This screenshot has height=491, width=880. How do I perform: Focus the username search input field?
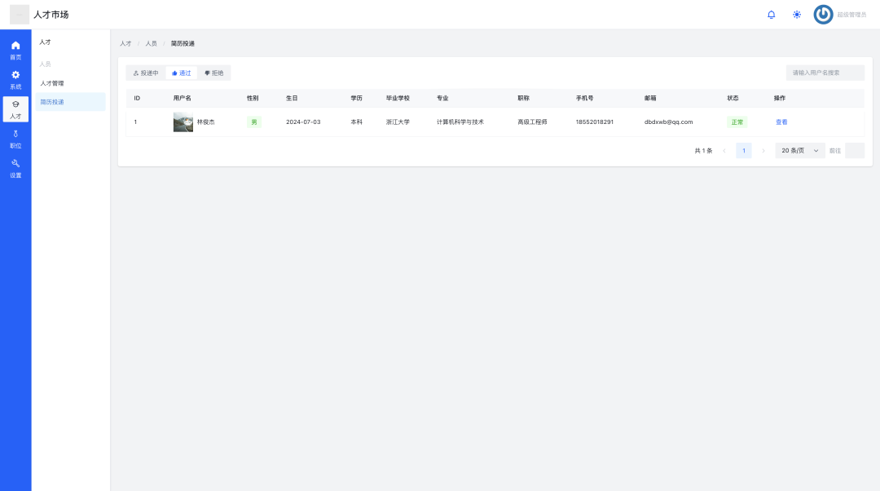pyautogui.click(x=825, y=73)
